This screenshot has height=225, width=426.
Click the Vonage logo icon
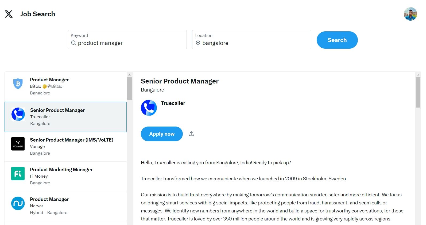[18, 144]
